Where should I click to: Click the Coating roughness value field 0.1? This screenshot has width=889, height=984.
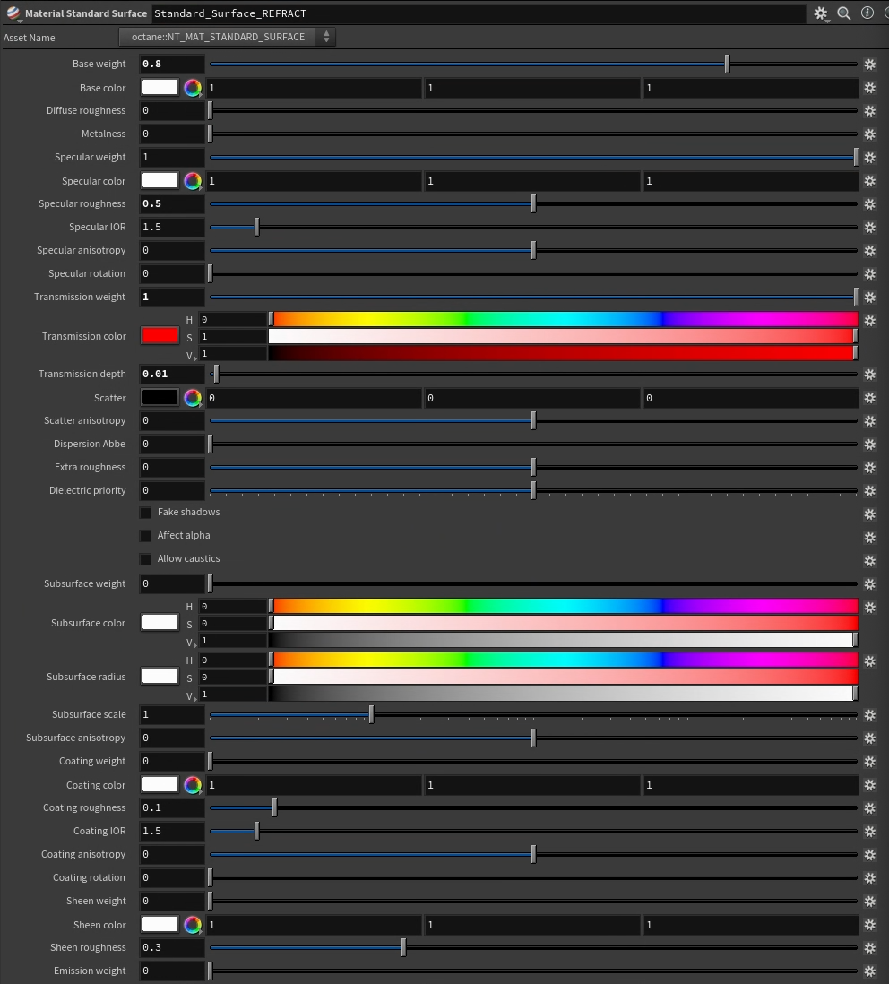171,807
